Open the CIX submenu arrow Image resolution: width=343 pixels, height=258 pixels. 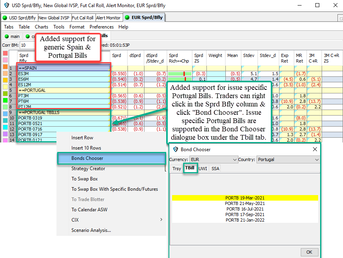click(x=161, y=220)
